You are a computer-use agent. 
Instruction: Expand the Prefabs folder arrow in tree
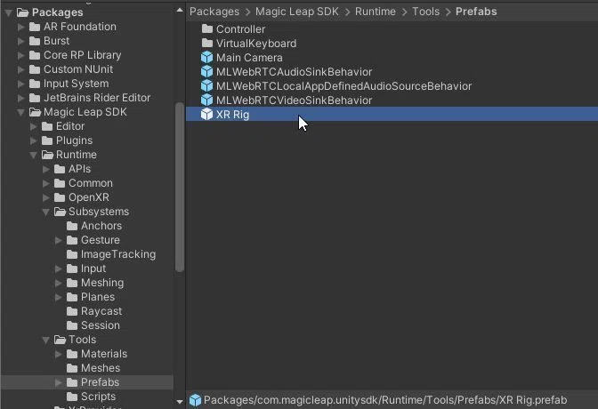point(59,382)
